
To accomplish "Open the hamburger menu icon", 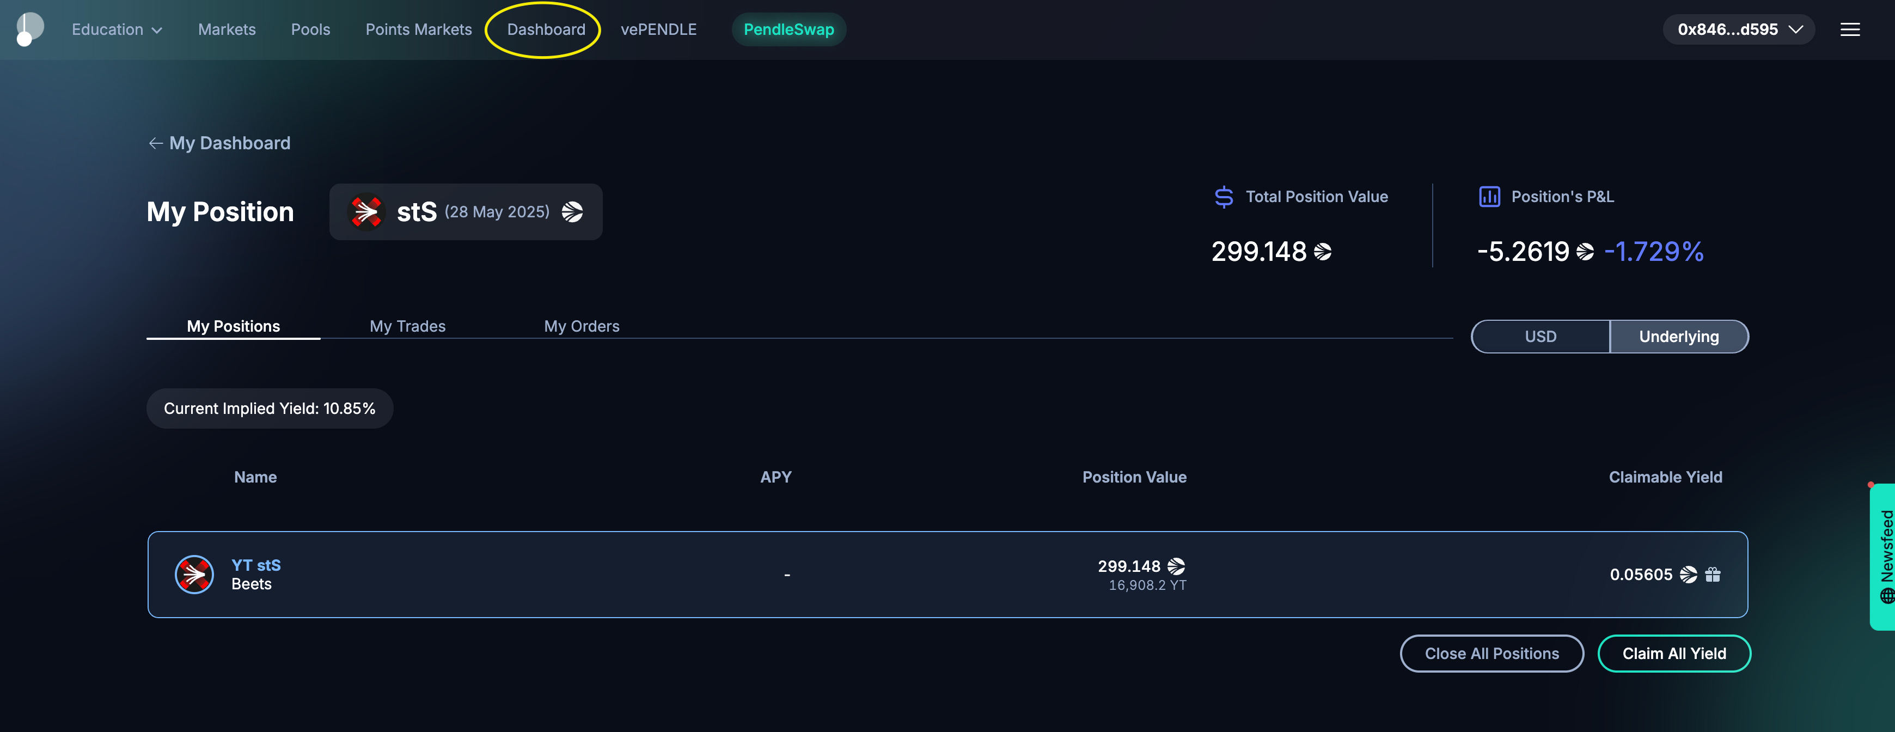I will (1849, 29).
